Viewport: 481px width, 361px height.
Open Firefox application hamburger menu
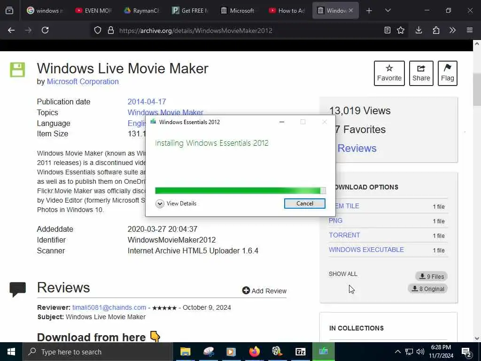click(470, 30)
